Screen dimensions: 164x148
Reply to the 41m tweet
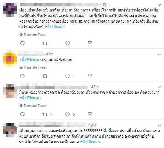pos(22,76)
